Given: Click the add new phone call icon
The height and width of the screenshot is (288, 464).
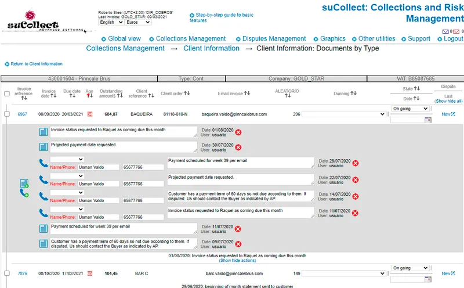Looking at the screenshot, I should (24, 193).
